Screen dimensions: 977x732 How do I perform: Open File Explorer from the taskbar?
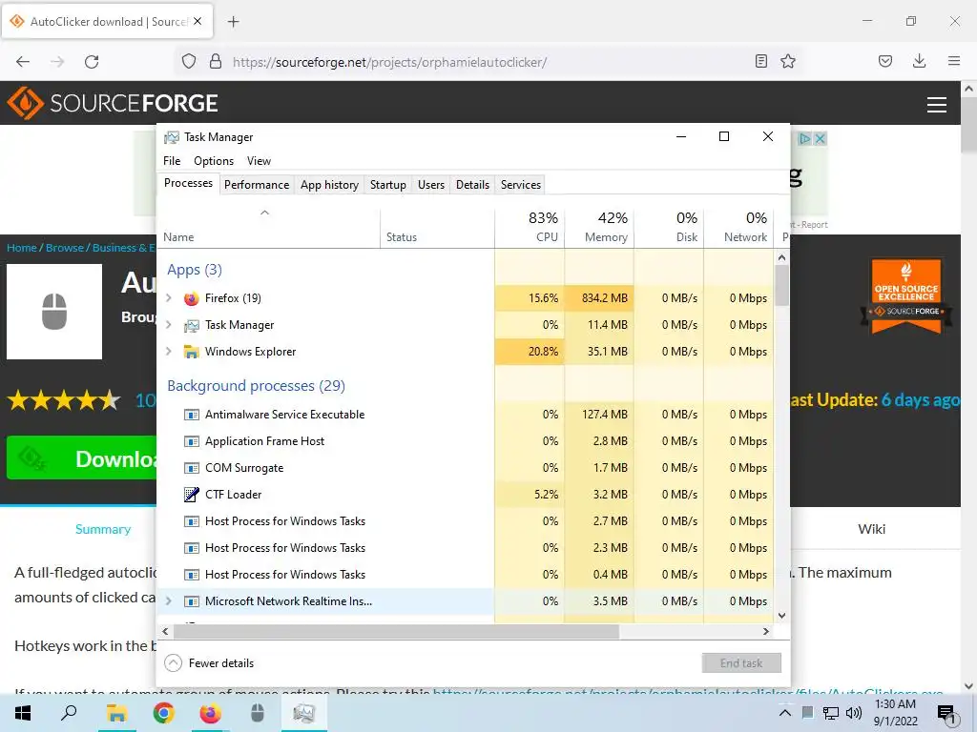click(116, 713)
